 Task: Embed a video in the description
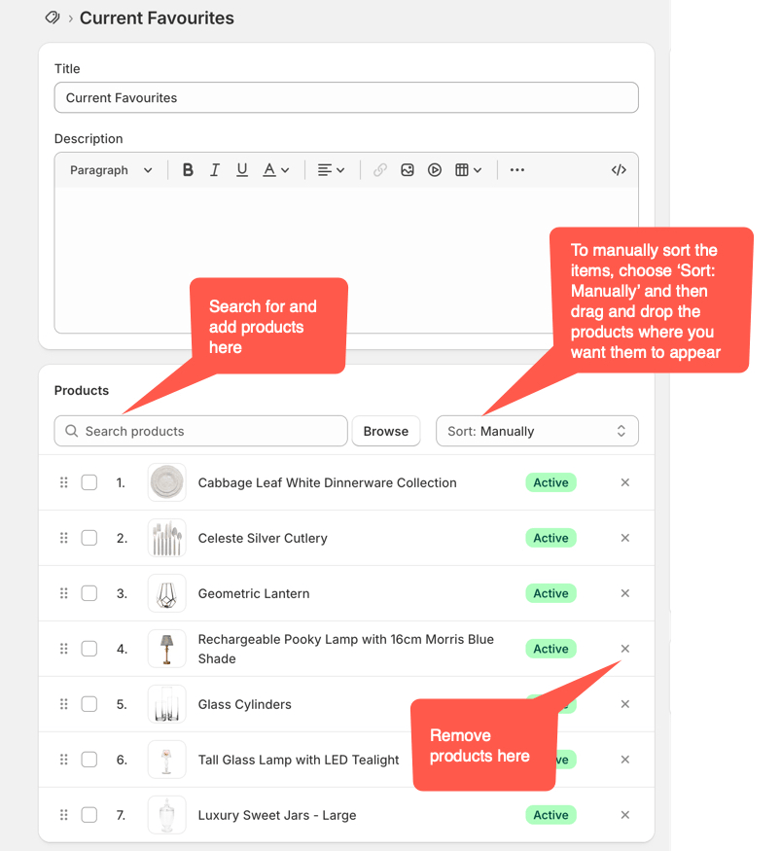coord(434,169)
